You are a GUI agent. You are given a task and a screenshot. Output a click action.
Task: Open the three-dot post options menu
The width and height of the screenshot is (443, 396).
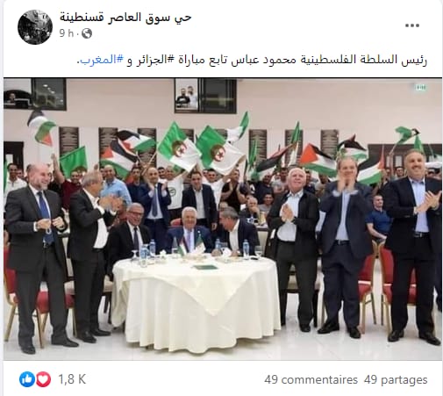[x=412, y=25]
